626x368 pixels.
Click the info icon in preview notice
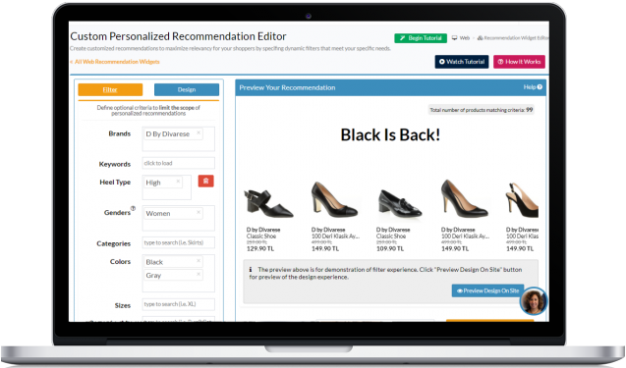click(251, 270)
